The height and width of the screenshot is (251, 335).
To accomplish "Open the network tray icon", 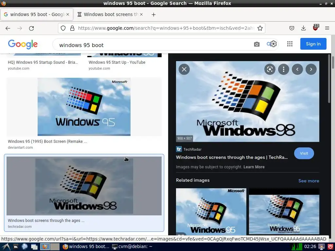I will [x=321, y=247].
